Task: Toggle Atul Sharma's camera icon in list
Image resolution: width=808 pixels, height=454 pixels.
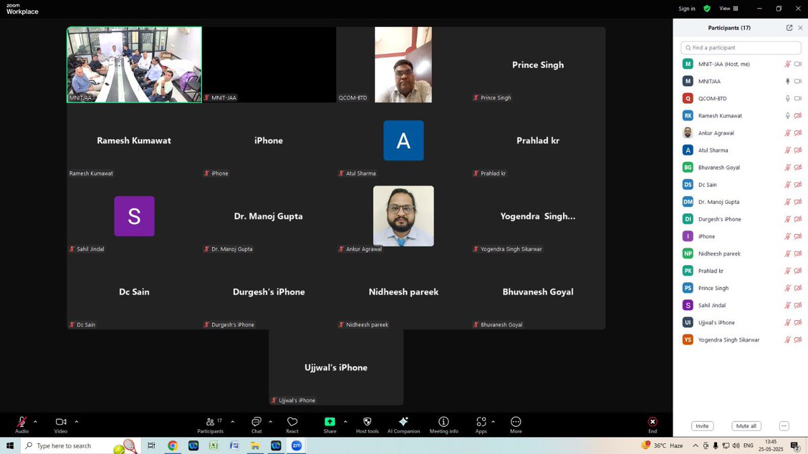Action: (x=798, y=150)
